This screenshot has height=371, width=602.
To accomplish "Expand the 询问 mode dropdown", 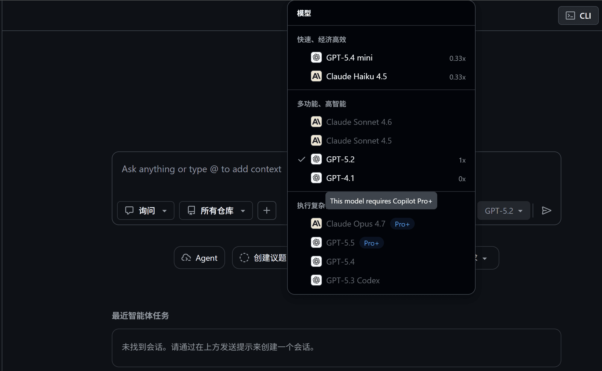I will point(145,210).
